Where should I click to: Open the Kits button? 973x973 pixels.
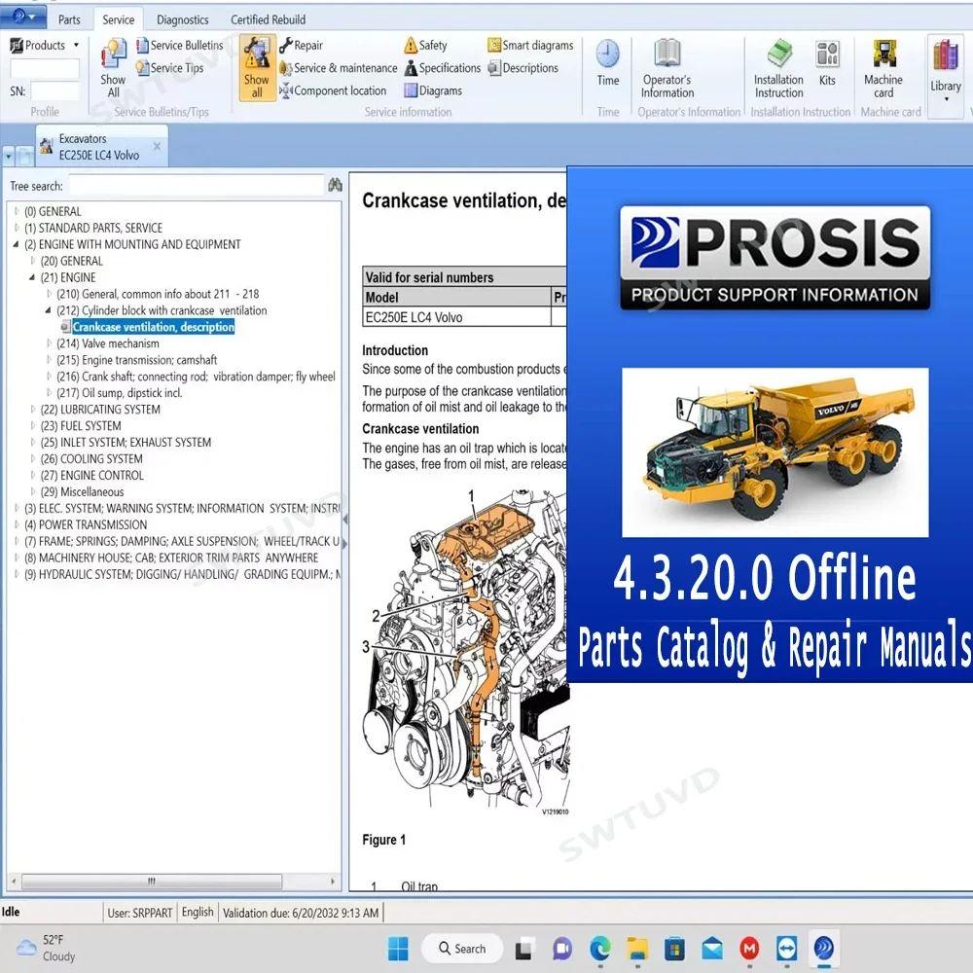point(828,62)
